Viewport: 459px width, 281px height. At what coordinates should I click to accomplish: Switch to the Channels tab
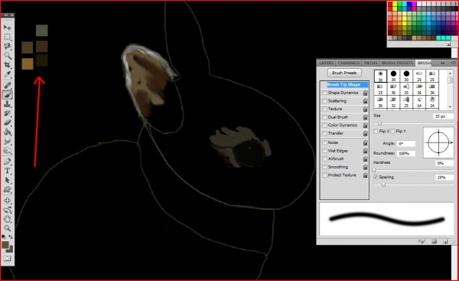tap(349, 63)
